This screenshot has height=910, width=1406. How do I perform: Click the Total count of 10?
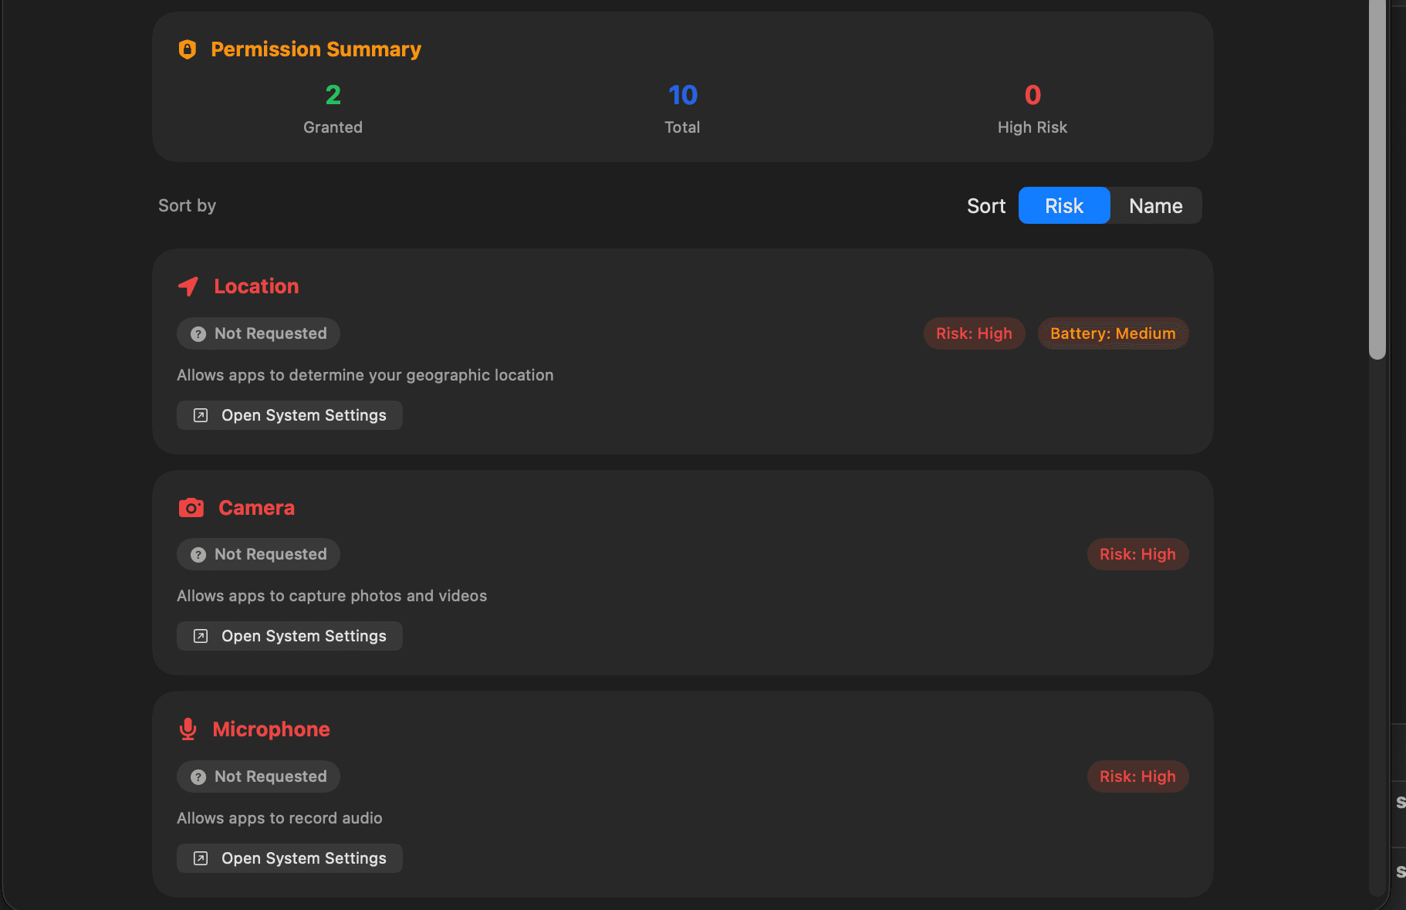click(683, 95)
